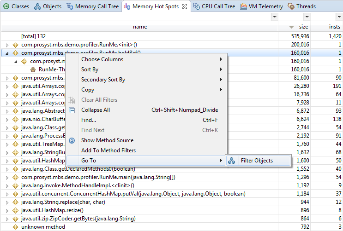This screenshot has height=231, width=343.
Task: Click the RunMe-Thread gear icon
Action: [33, 69]
